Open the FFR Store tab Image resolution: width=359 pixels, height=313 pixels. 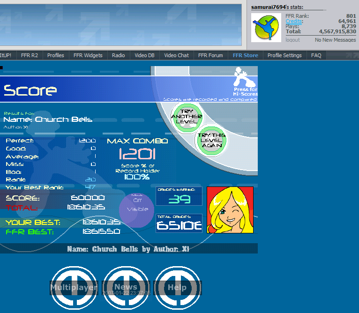coord(245,55)
